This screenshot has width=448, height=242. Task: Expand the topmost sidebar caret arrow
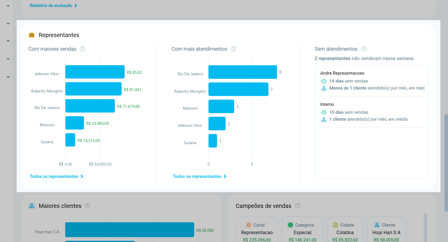[x=8, y=6]
